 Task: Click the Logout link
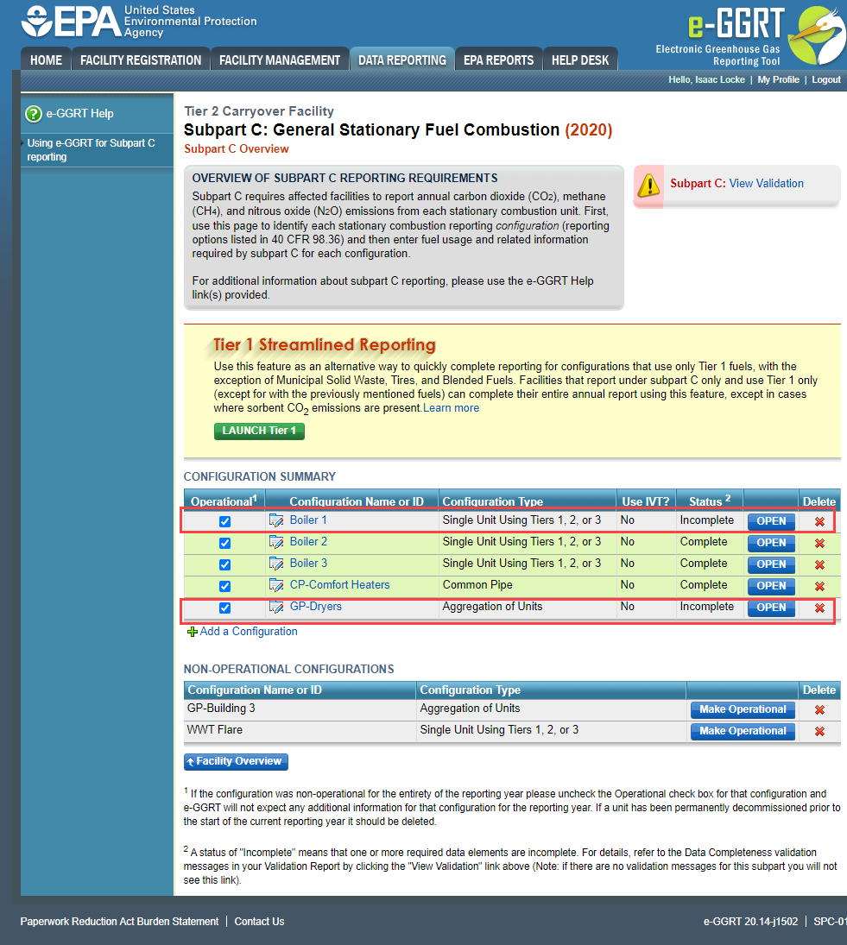click(x=826, y=79)
